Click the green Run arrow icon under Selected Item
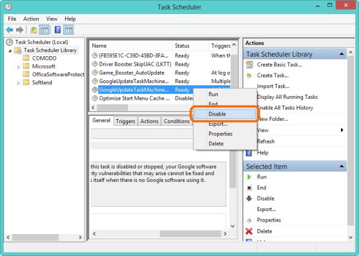 pyautogui.click(x=249, y=177)
